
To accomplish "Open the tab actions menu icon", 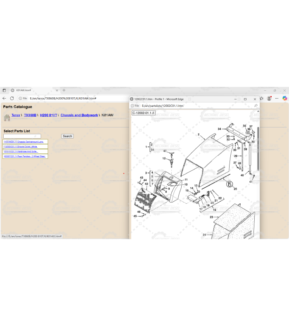I will tap(4, 90).
